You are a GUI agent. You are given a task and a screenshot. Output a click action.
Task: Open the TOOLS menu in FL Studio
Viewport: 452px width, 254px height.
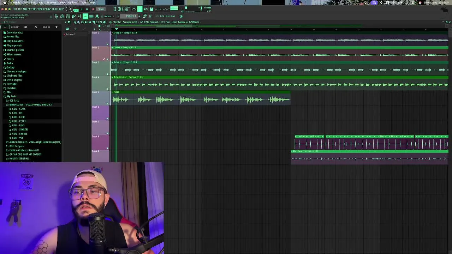55,9
